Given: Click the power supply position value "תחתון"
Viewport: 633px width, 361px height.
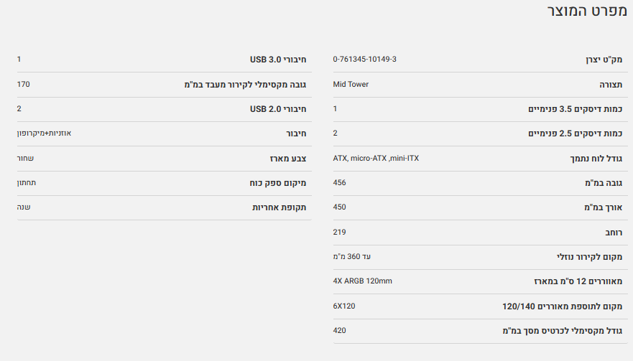Looking at the screenshot, I should pos(27,183).
